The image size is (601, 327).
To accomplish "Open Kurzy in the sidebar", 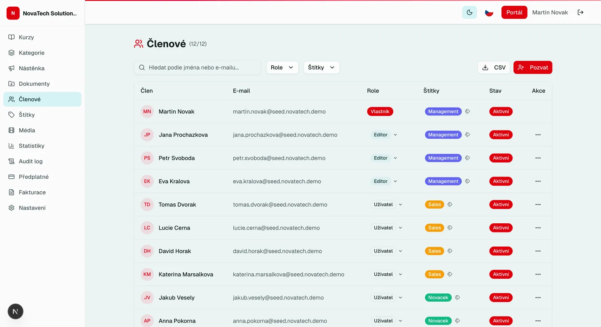I will 26,37.
